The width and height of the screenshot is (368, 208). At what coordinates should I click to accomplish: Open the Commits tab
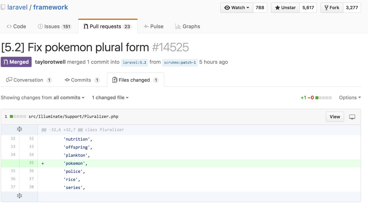point(82,80)
